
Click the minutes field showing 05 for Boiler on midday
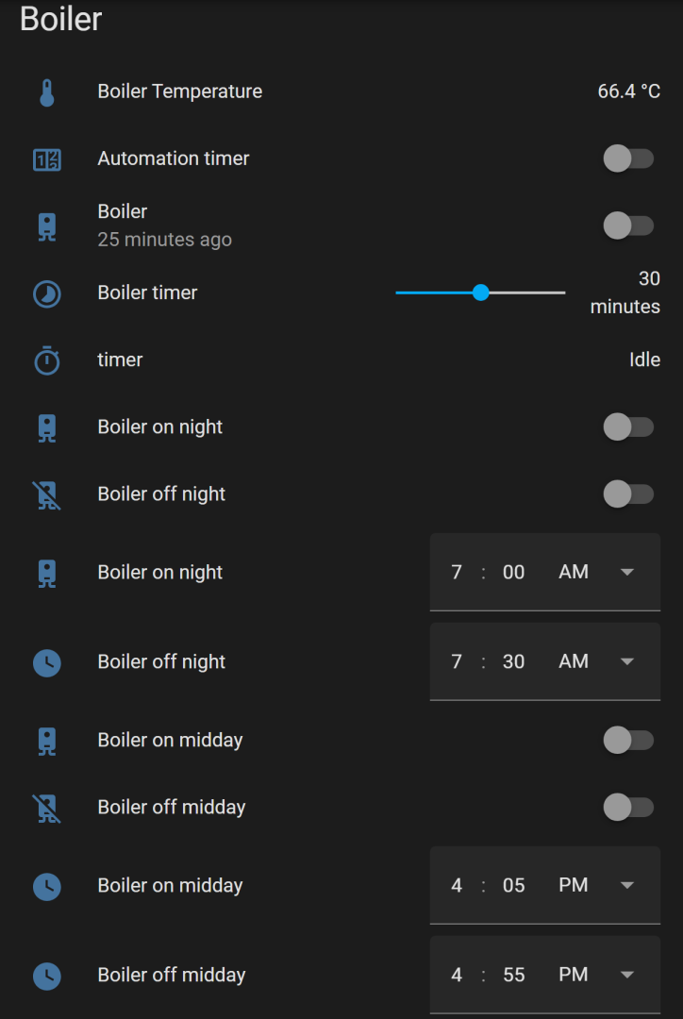click(514, 886)
